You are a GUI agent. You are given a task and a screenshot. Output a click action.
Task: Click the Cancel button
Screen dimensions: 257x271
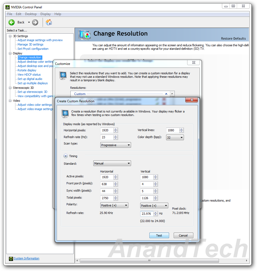183,235
